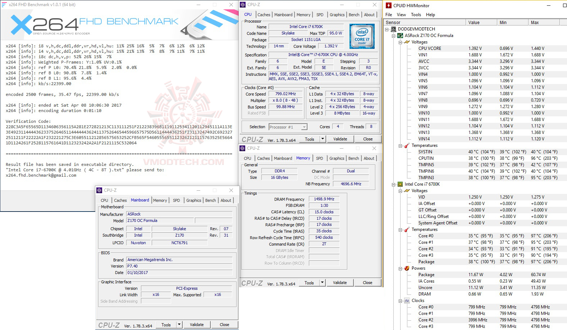Click the BIOS version P7.40 field

(179, 266)
